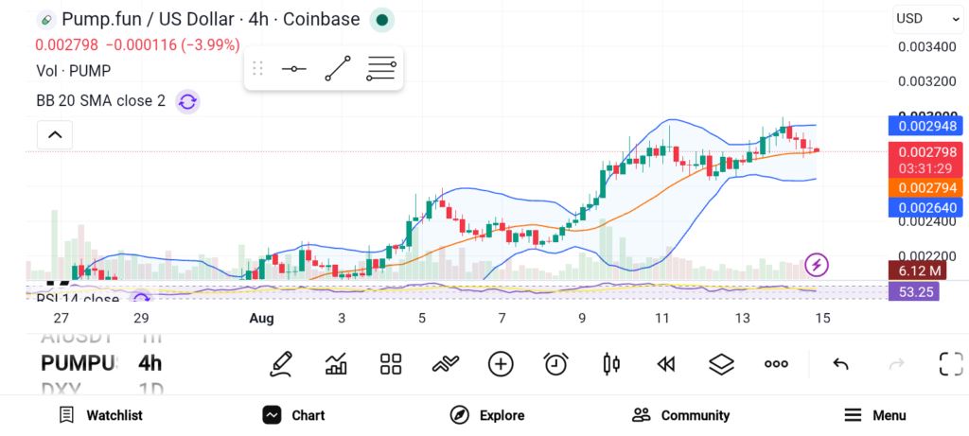Open the indicators chart icon

coord(336,364)
